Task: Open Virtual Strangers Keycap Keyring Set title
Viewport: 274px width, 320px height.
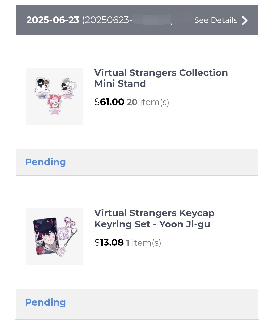Action: tap(154, 218)
